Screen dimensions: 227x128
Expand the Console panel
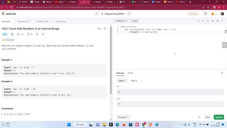pos(123,117)
